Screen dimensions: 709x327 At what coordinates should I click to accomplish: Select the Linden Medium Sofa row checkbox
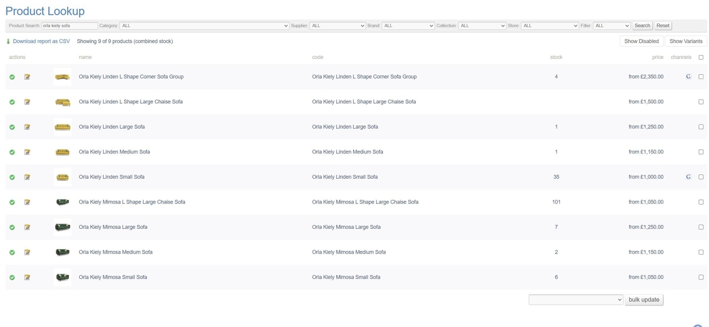click(x=701, y=152)
